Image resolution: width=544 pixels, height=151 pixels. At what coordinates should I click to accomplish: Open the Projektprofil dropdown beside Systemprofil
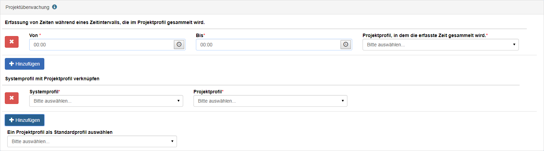270,101
